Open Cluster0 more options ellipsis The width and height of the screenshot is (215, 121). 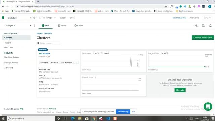76,63
